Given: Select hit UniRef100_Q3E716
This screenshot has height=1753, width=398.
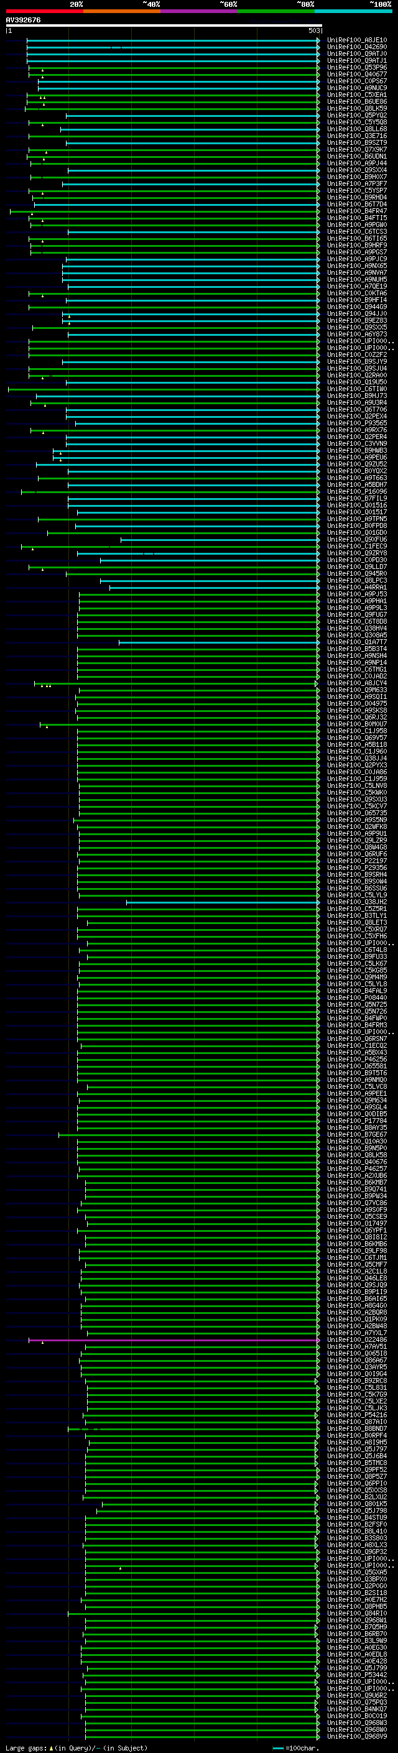Looking at the screenshot, I should click(x=357, y=136).
